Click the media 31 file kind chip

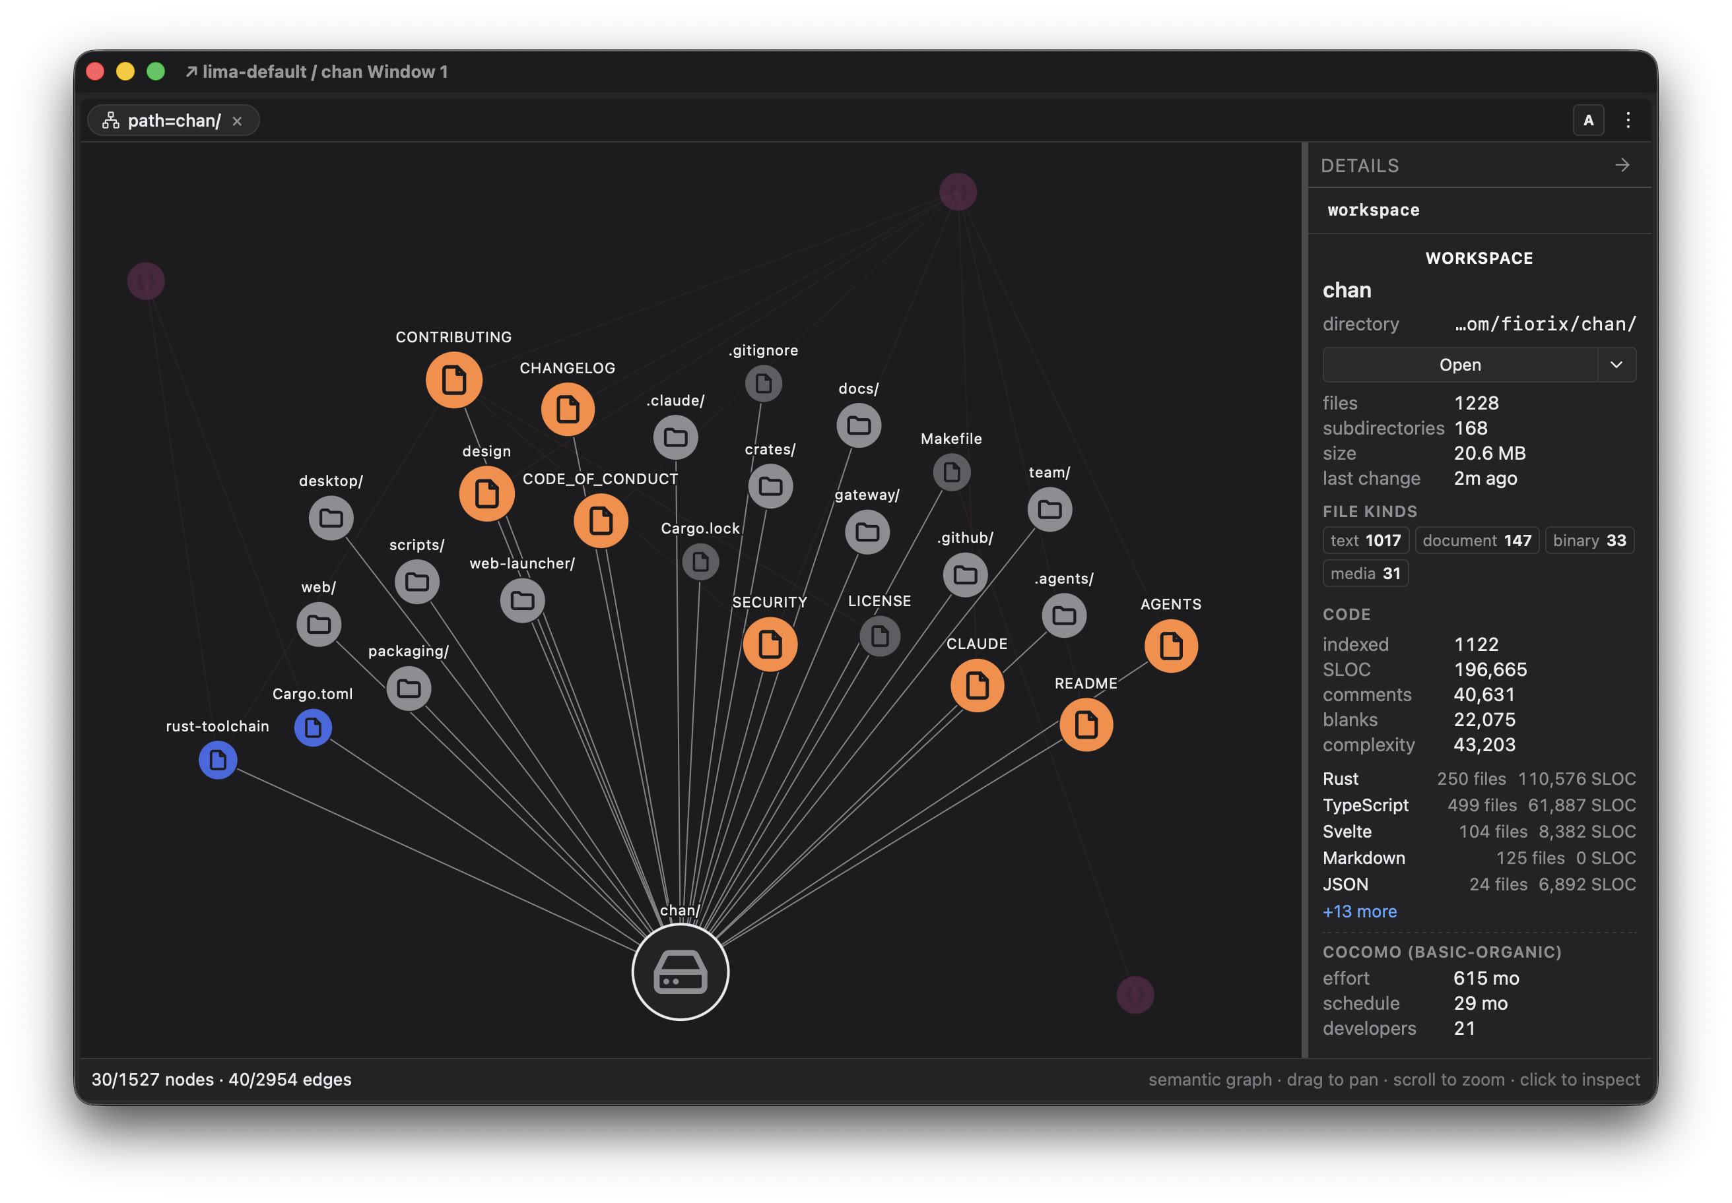tap(1366, 574)
